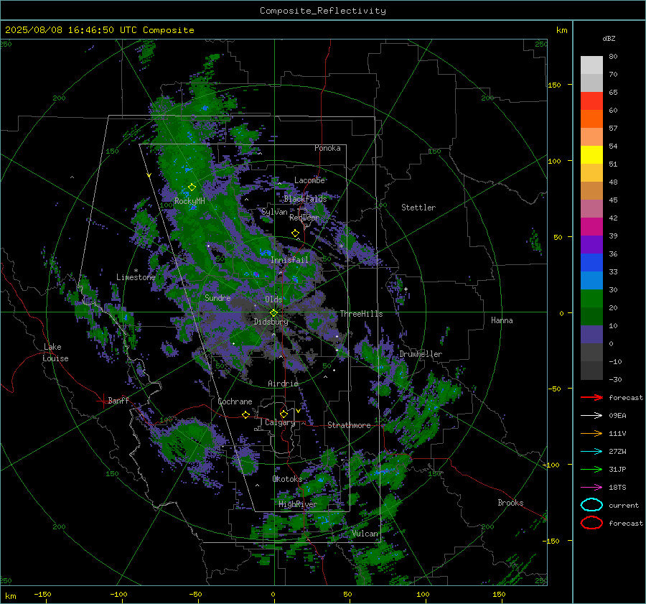Click the cyan 27ZW arrow legend icon
The height and width of the screenshot is (604, 646).
click(x=591, y=452)
